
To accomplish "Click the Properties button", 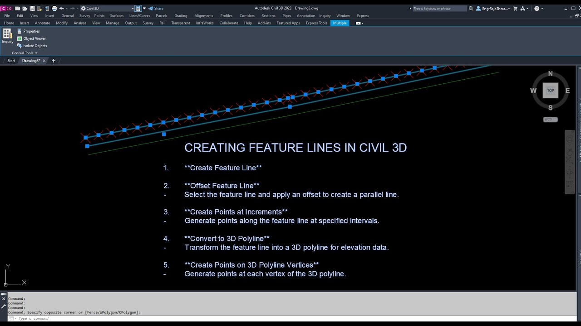I will (28, 31).
